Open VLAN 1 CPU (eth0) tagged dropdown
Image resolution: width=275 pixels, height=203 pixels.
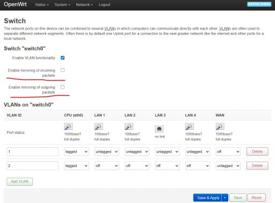[76, 151]
